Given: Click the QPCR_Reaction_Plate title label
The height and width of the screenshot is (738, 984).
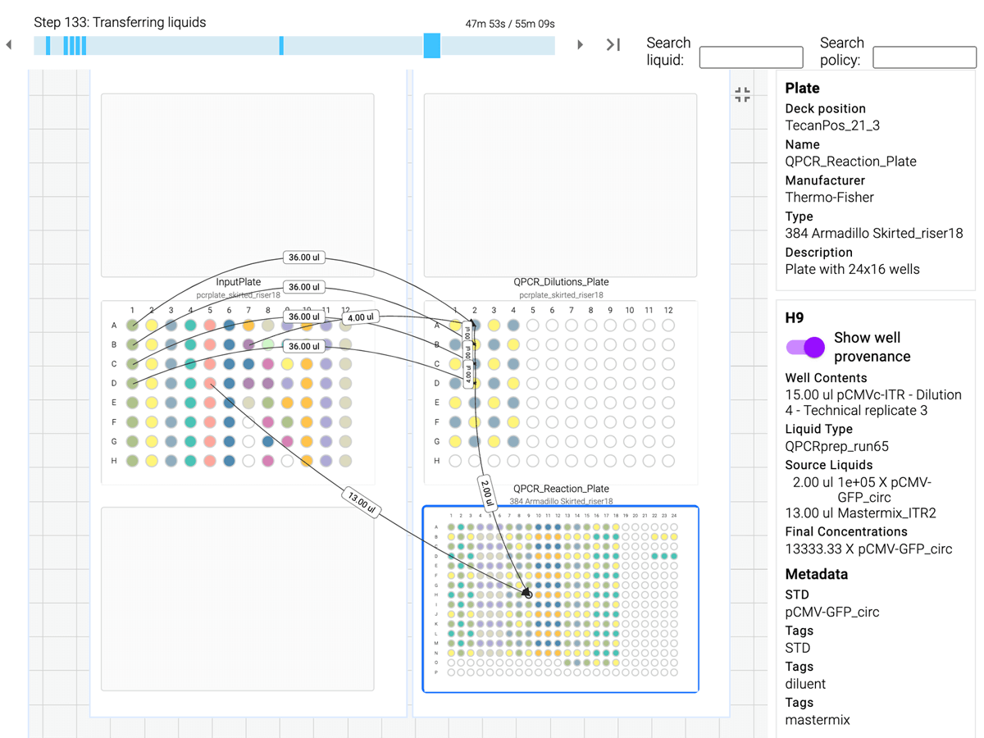Looking at the screenshot, I should point(560,488).
